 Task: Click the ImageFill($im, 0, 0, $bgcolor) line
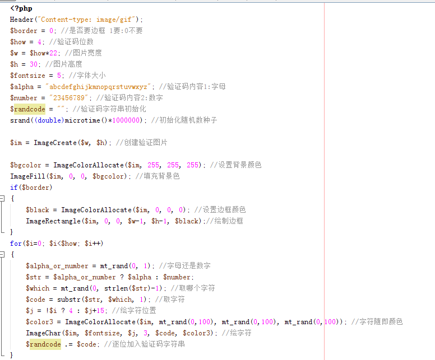pyautogui.click(x=95, y=176)
